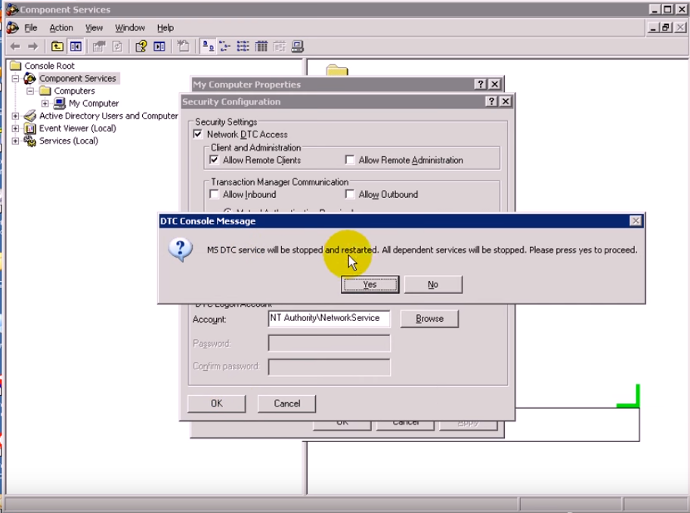Screen dimensions: 690x513
Task: Click the Back arrow in the toolbar
Action: (x=15, y=46)
